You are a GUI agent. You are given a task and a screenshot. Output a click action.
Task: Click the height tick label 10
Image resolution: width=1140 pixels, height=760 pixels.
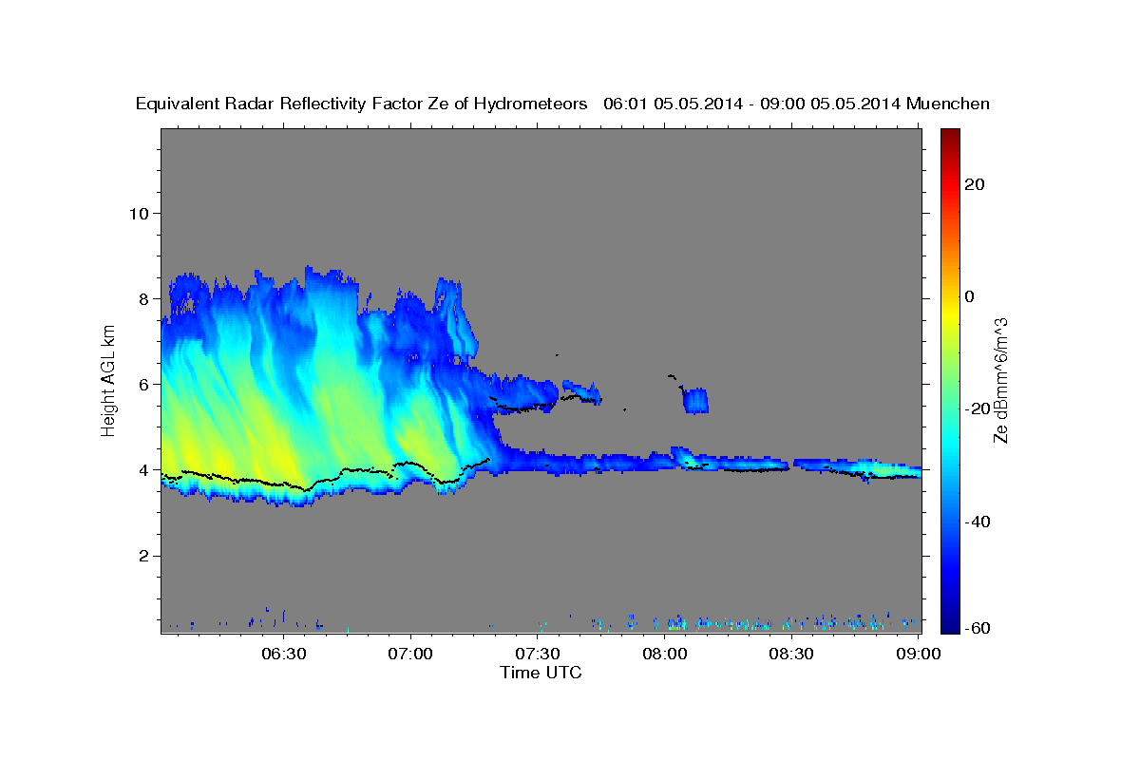click(138, 213)
